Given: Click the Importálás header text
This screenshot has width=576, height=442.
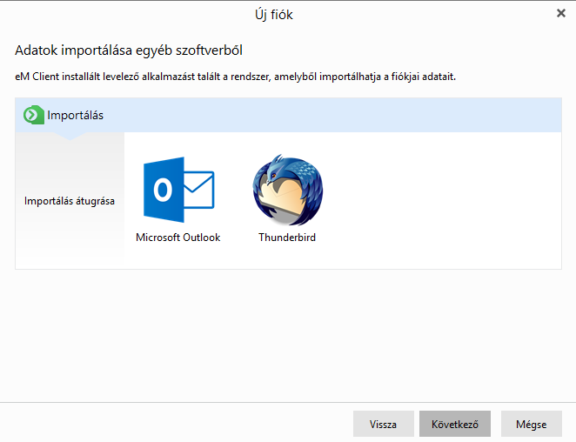Looking at the screenshot, I should point(76,116).
